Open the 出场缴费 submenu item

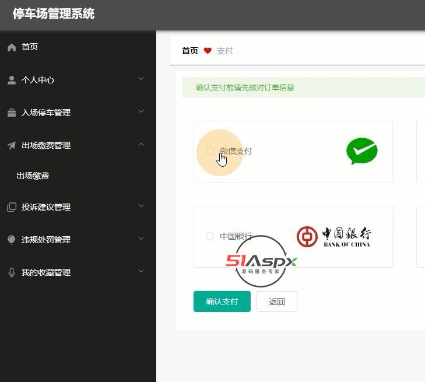click(78, 176)
